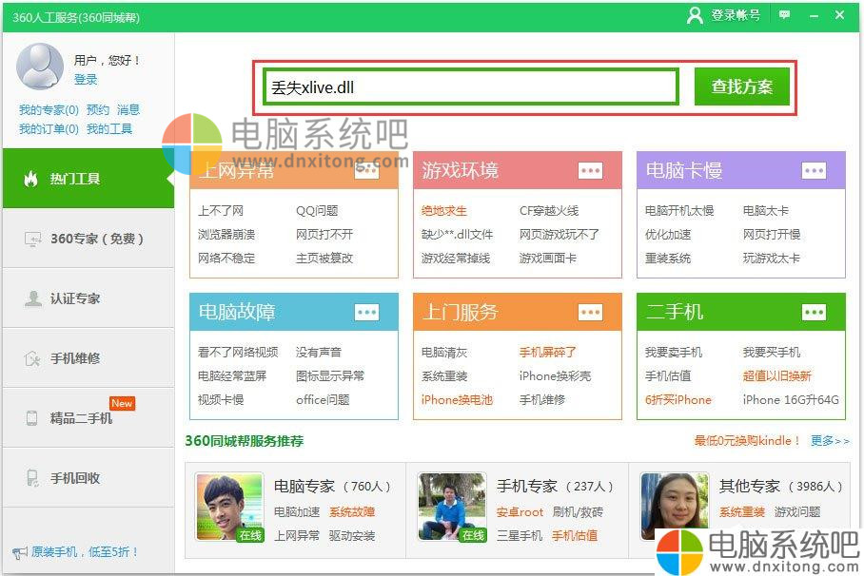Select 绝地求生 under 游戏环境
Screen dimensions: 864x576
(x=444, y=211)
